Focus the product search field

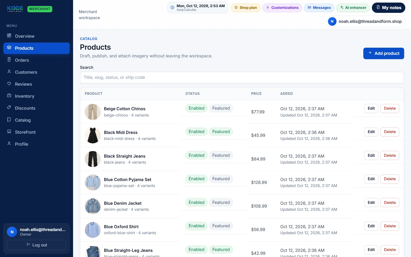(x=242, y=77)
